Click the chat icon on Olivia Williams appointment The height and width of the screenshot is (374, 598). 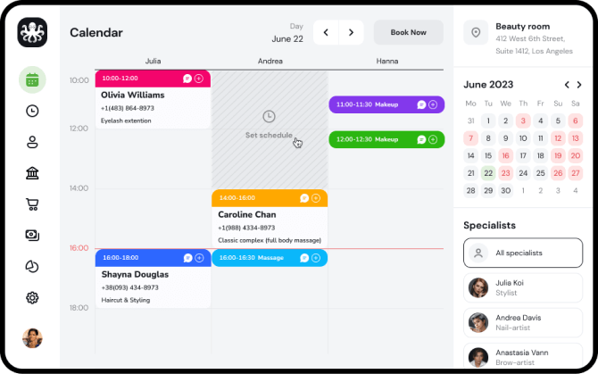coord(187,79)
